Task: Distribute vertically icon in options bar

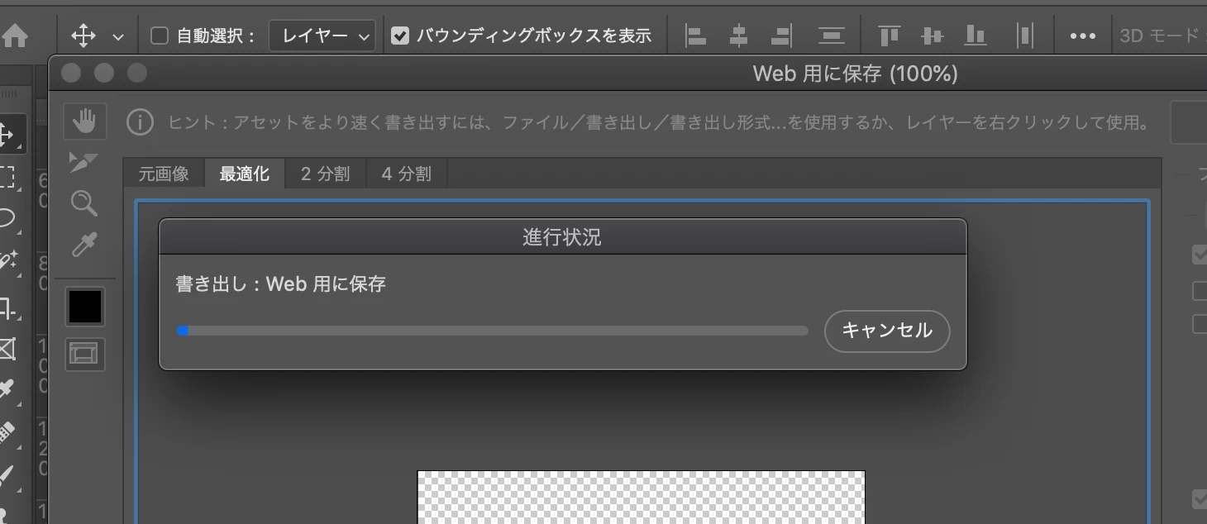Action: click(831, 36)
